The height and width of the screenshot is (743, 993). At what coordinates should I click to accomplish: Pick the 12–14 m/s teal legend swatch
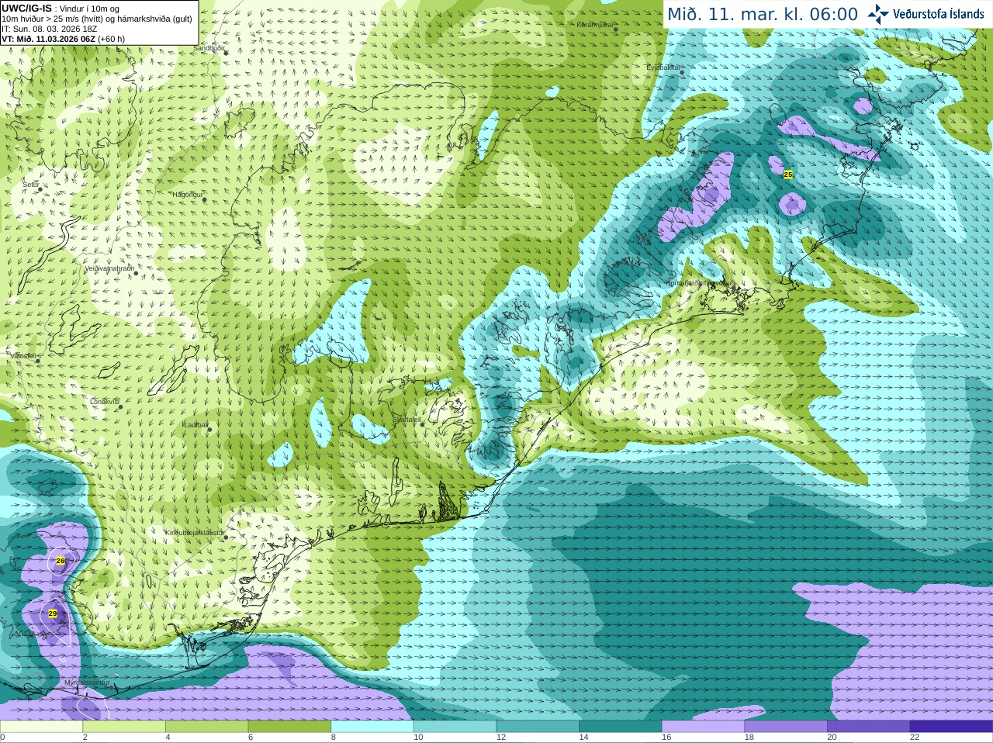538,726
